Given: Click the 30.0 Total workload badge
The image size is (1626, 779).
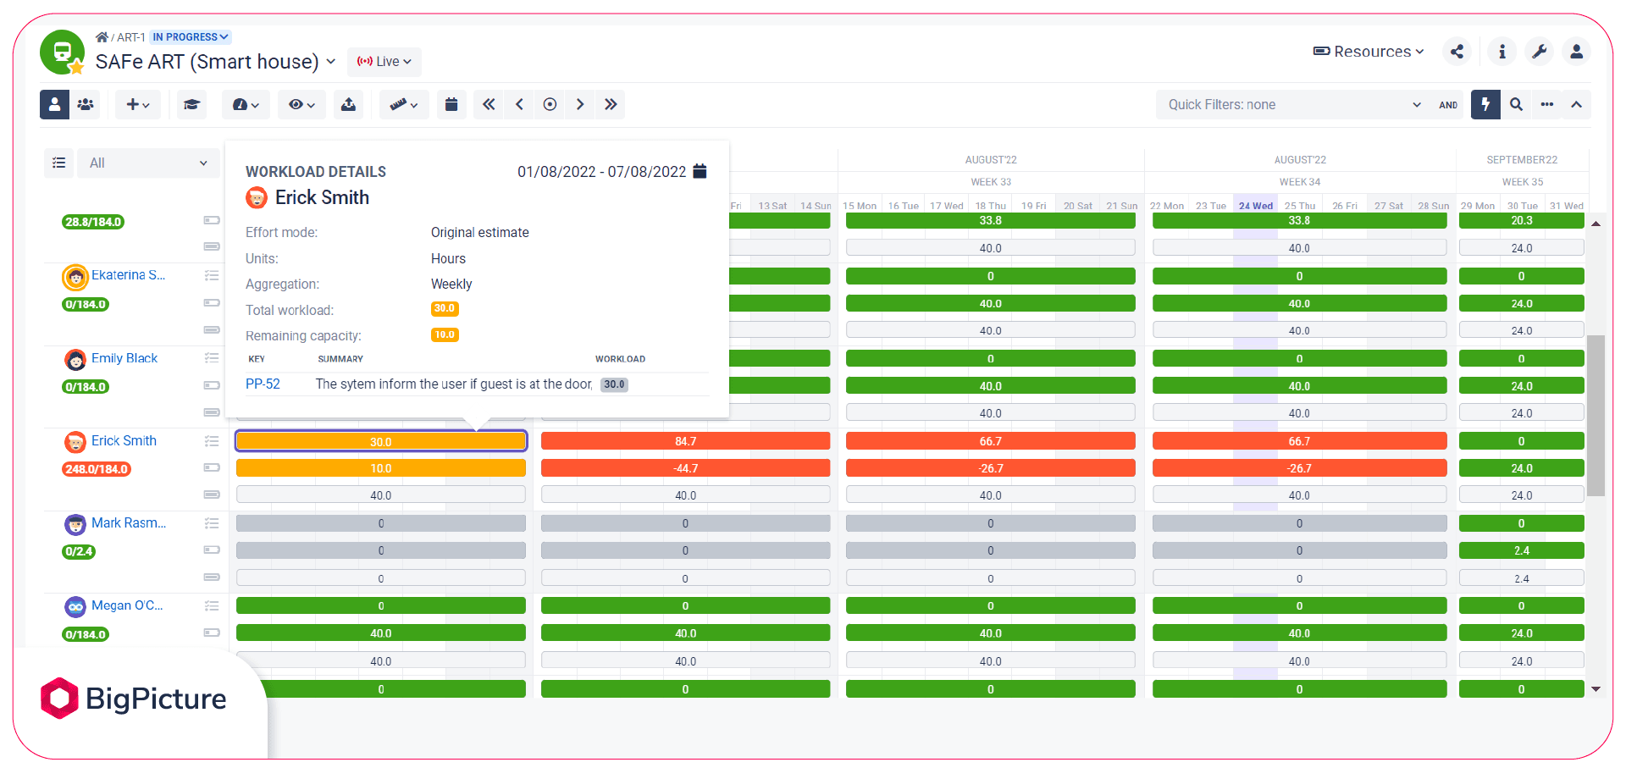Looking at the screenshot, I should click(x=445, y=309).
